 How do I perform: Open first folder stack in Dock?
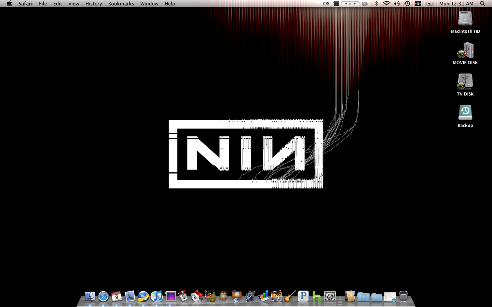(x=363, y=297)
